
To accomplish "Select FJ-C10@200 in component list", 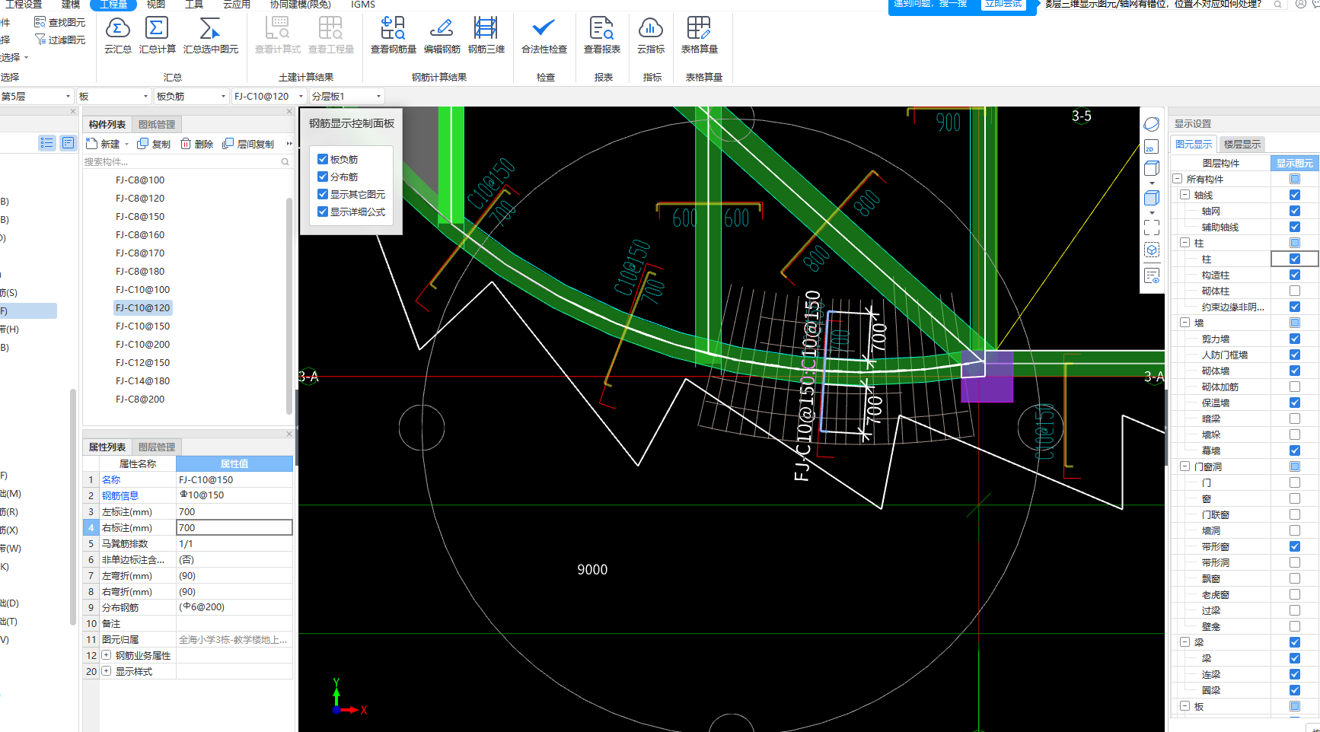I will click(143, 344).
